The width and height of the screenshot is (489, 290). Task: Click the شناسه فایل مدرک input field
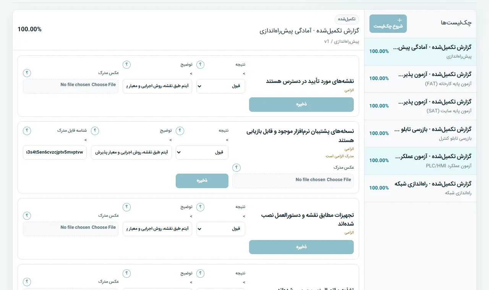click(x=55, y=153)
